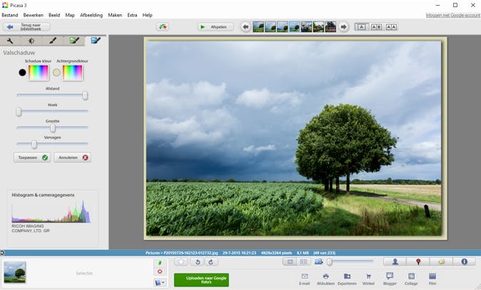Start slideshow with the Afspelen button
Image resolution: width=481 pixels, height=290 pixels.
[x=215, y=27]
